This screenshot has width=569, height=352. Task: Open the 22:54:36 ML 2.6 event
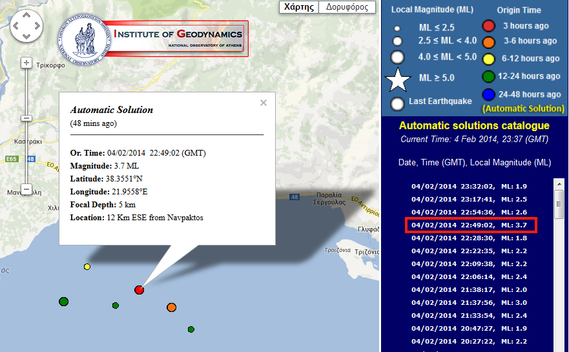click(x=470, y=212)
